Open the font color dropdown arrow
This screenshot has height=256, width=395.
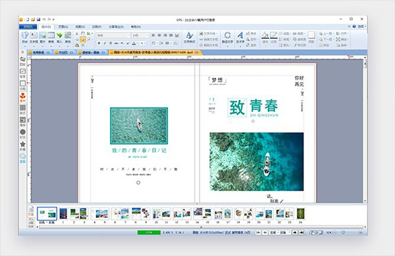pyautogui.click(x=138, y=43)
